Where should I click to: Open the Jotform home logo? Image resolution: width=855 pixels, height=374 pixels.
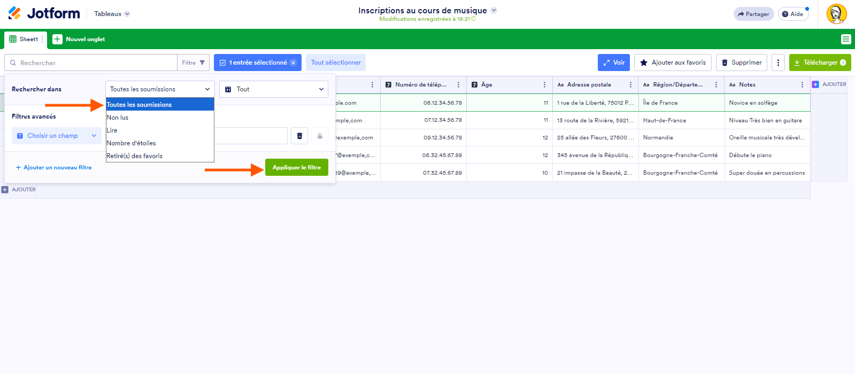click(x=44, y=13)
